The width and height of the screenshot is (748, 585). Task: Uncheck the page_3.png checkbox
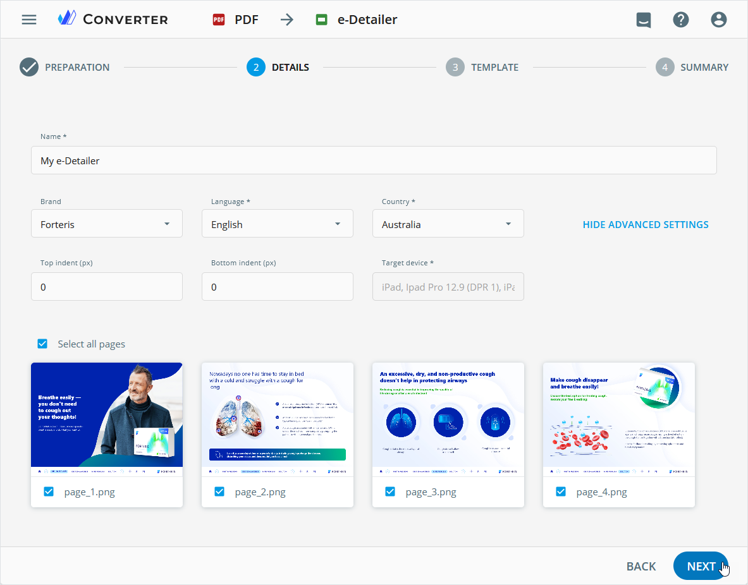(x=390, y=492)
